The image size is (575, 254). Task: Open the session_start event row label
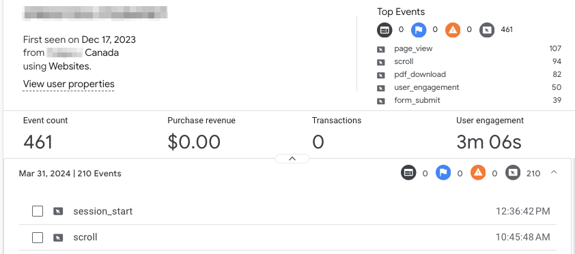(x=103, y=211)
